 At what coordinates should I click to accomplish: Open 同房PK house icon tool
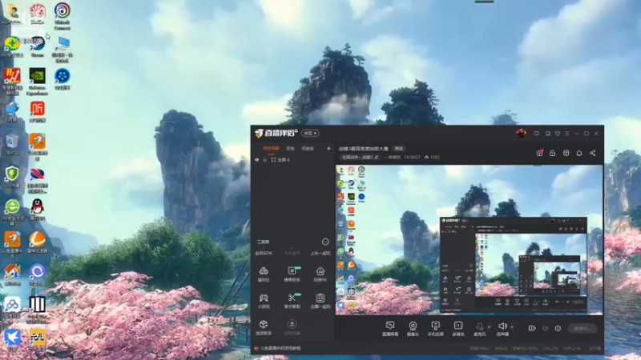click(x=320, y=274)
